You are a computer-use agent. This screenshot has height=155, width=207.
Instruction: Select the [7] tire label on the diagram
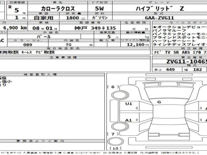[113, 134]
